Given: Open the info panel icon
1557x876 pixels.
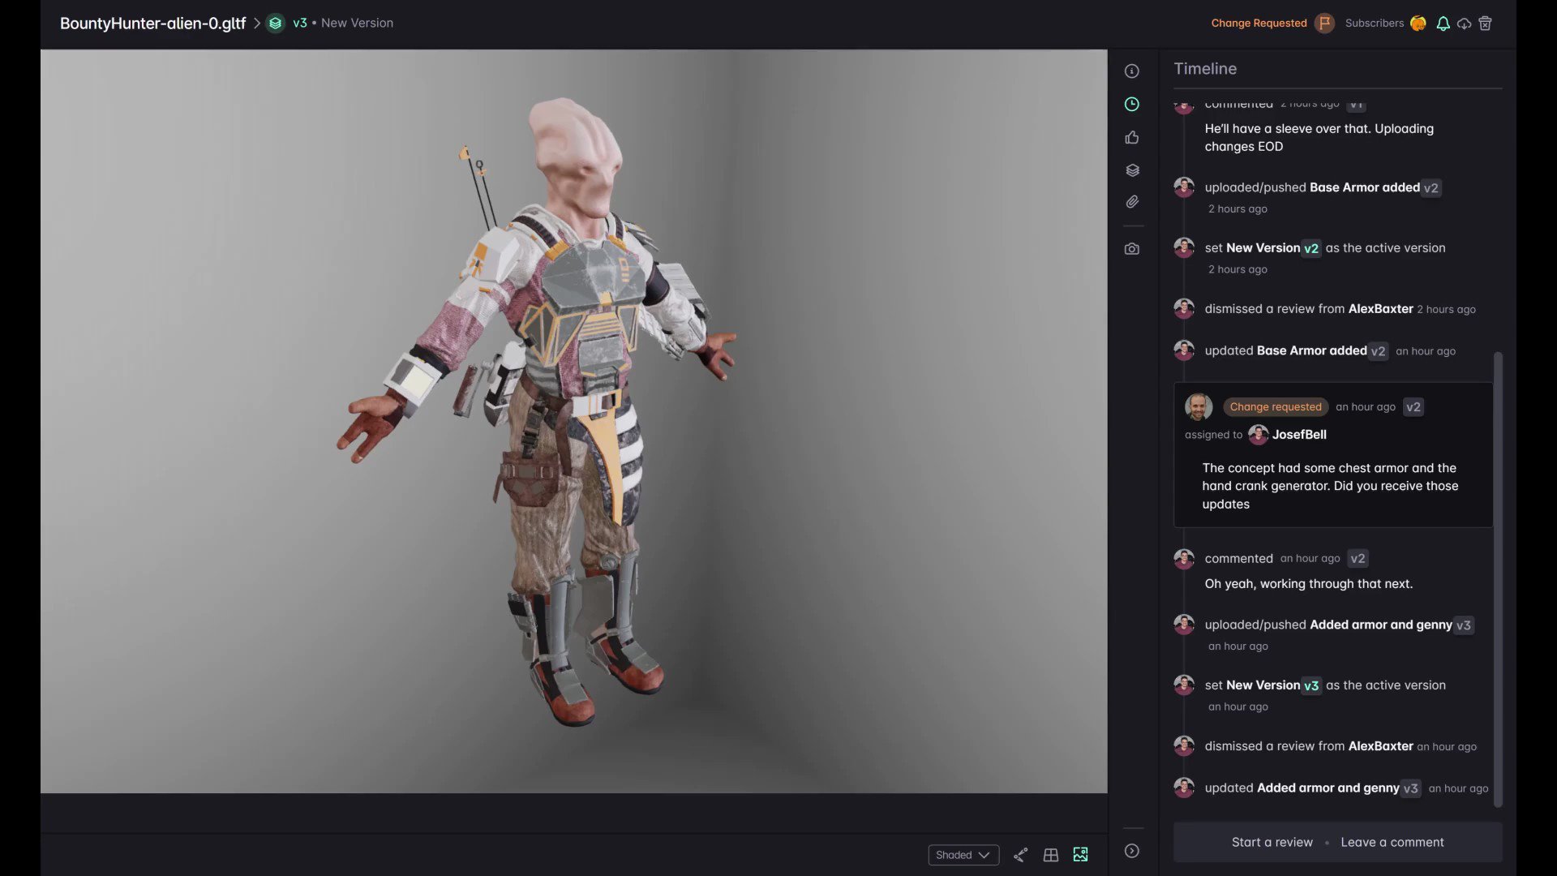Looking at the screenshot, I should 1132,71.
